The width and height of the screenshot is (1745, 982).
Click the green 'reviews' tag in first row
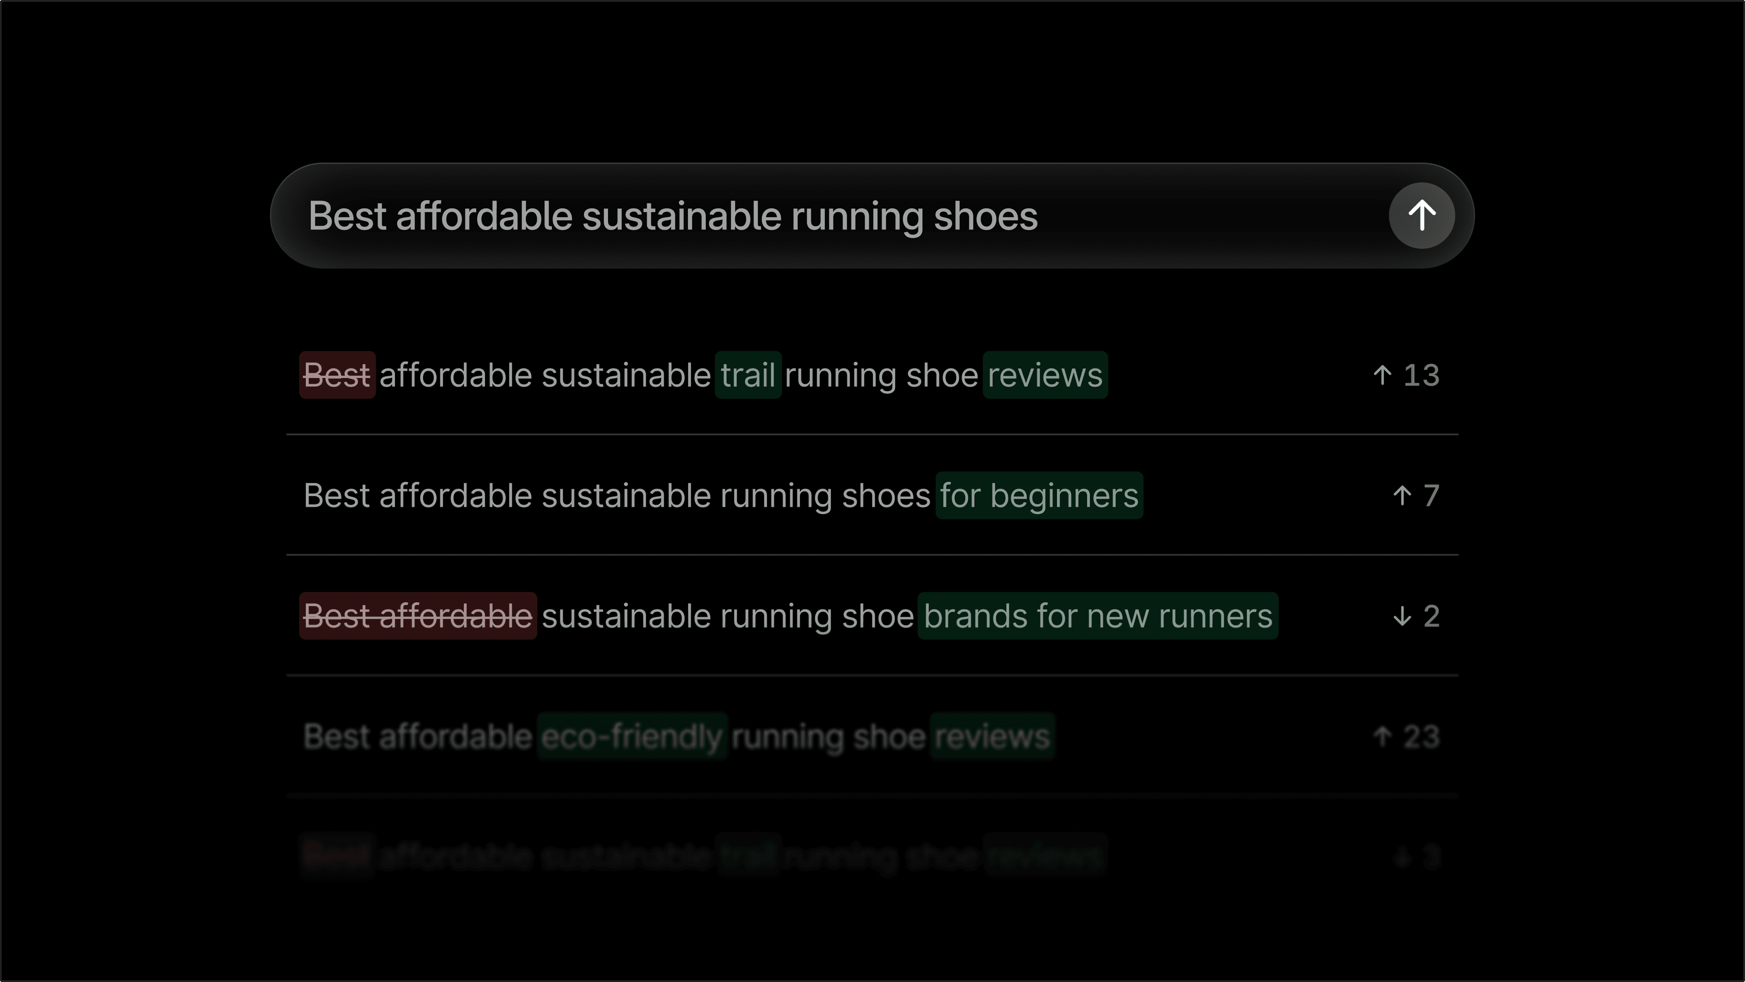pyautogui.click(x=1045, y=375)
